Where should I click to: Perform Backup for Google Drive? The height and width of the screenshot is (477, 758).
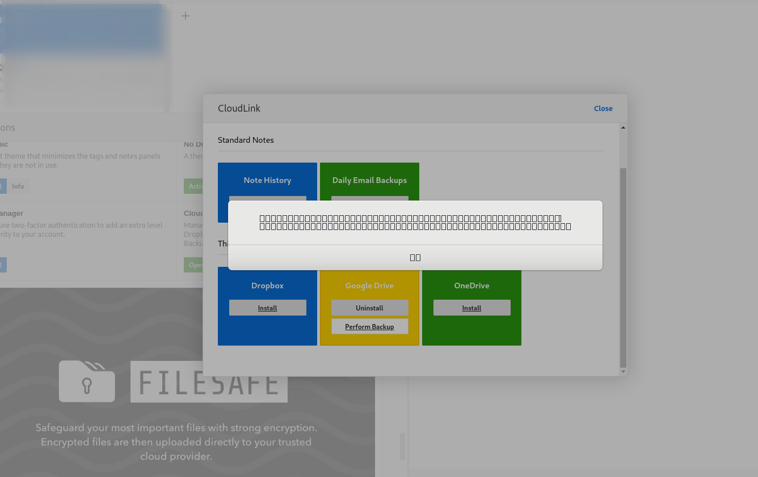pyautogui.click(x=370, y=326)
